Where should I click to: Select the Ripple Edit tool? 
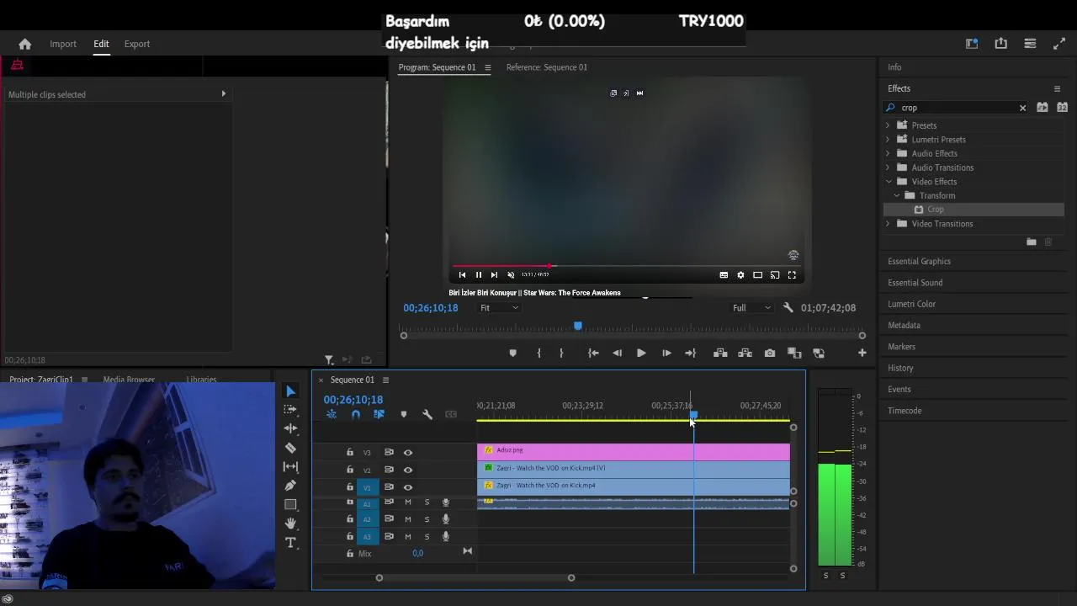[290, 428]
